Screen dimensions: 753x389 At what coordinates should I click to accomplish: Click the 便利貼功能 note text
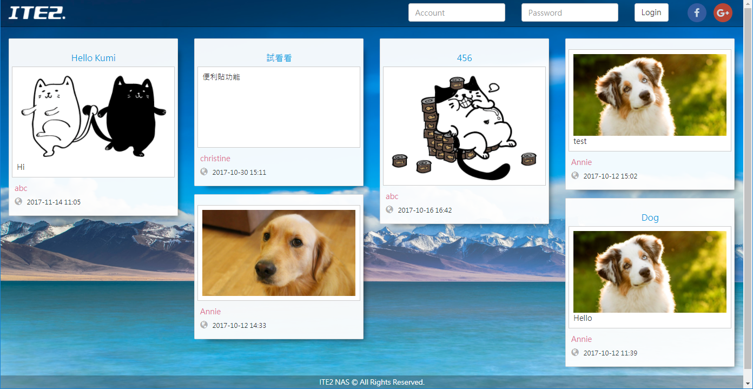[x=221, y=77]
